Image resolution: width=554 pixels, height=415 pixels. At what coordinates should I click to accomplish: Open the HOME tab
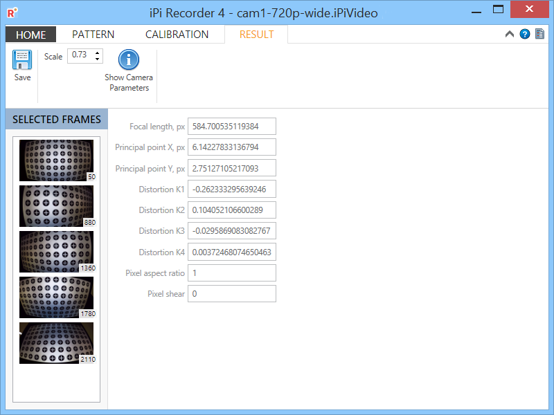(30, 35)
